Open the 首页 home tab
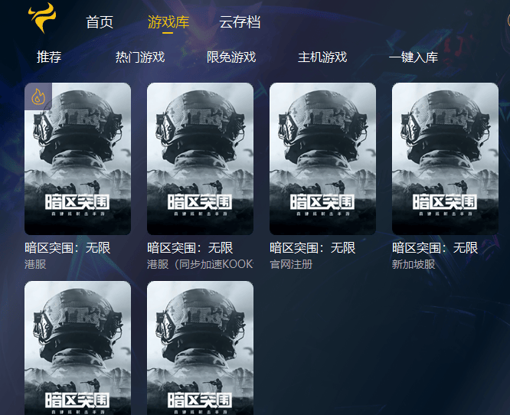Viewport: 510px width, 415px height. coord(100,22)
